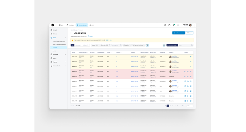The height and width of the screenshot is (132, 246).
Task: Switch to the Workflow top tab
Action: 70,25
